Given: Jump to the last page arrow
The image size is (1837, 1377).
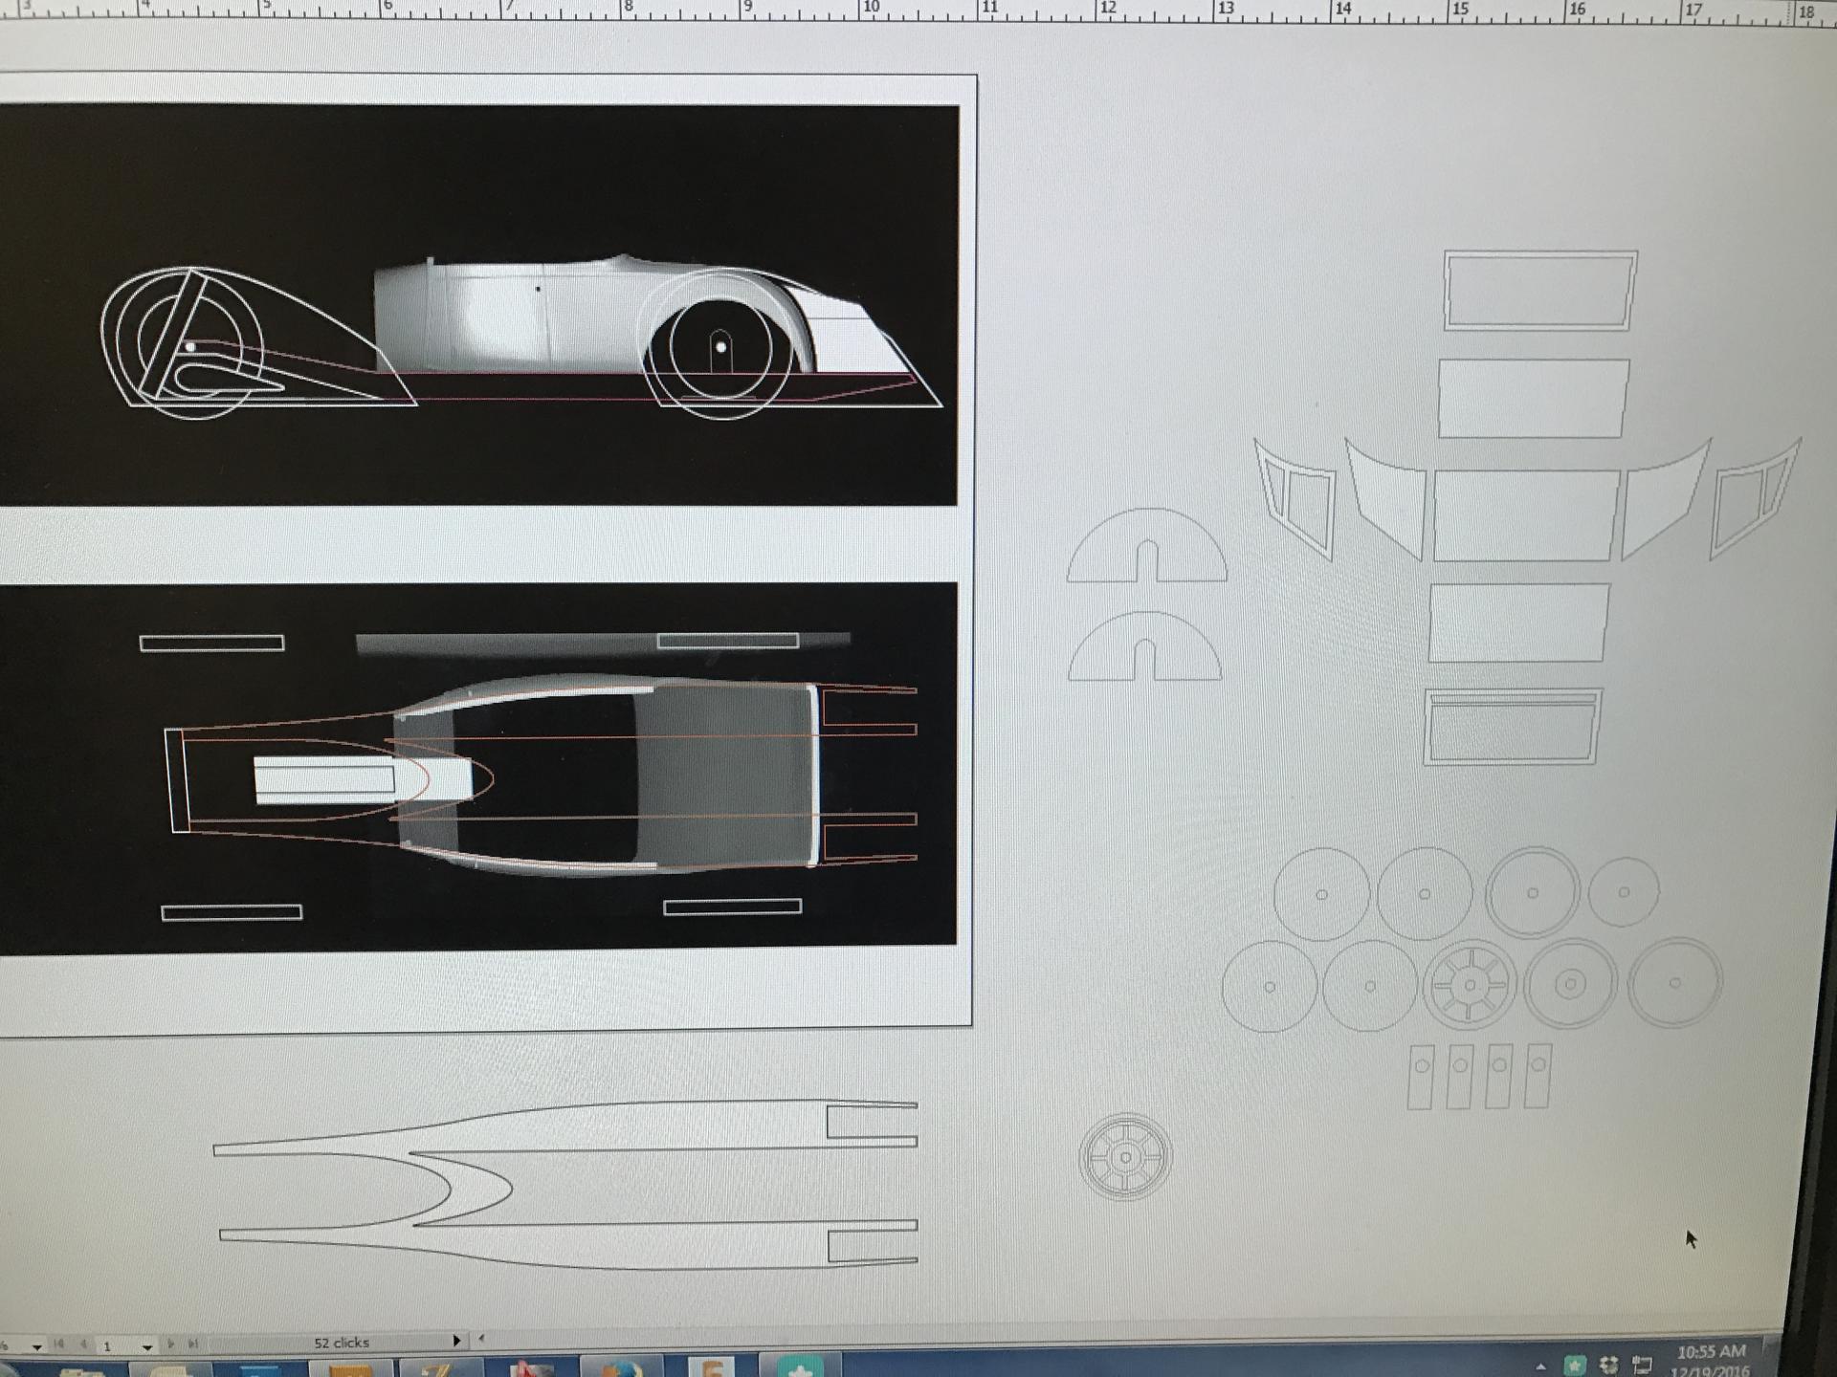Looking at the screenshot, I should pyautogui.click(x=194, y=1344).
